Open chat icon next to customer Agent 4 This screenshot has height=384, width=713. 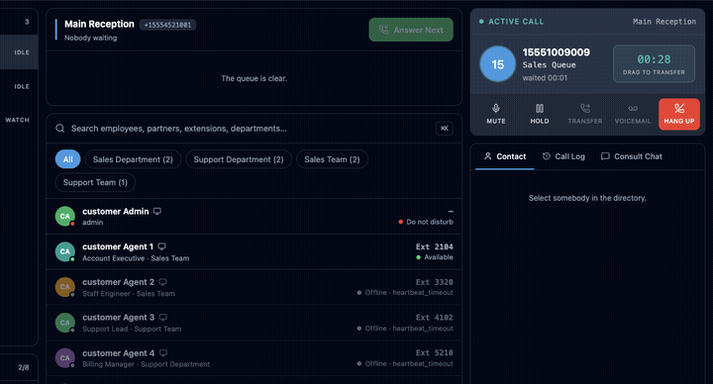(x=163, y=352)
